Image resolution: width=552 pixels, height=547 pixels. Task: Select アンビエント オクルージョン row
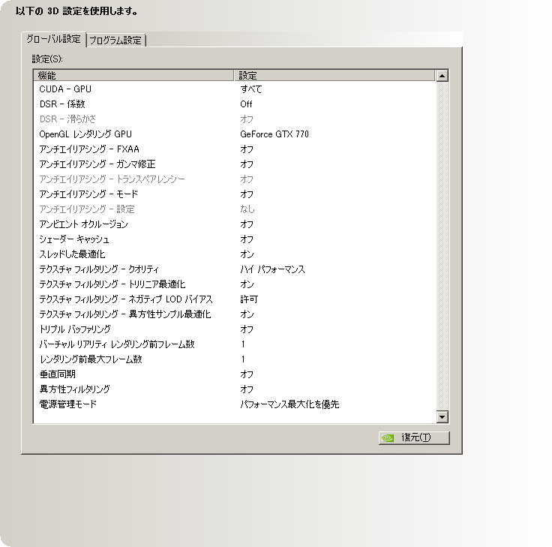(235, 224)
